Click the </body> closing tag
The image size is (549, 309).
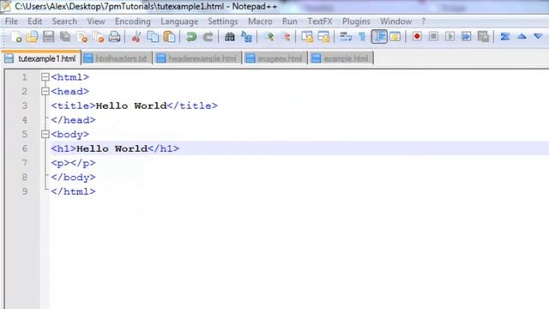(73, 178)
